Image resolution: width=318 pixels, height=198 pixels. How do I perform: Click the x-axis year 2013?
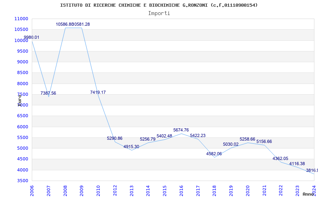pyautogui.click(x=132, y=191)
